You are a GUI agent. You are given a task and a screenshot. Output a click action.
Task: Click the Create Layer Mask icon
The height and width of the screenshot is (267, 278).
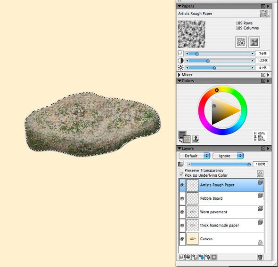214,257
